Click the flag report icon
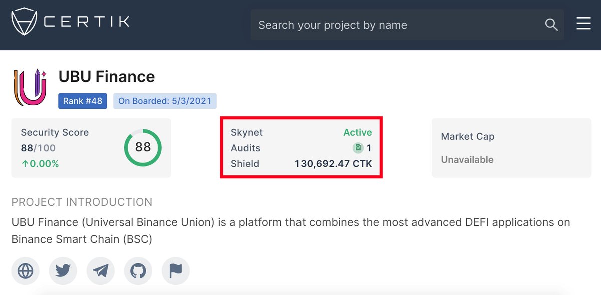The width and height of the screenshot is (601, 295). click(175, 271)
